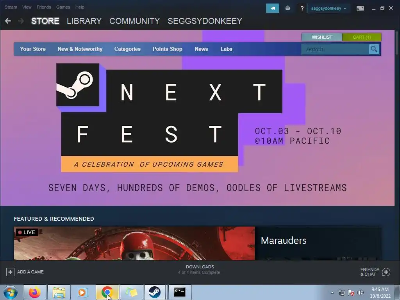Click the Marauders game title
The image size is (400, 300).
284,241
